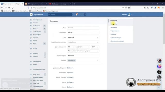
Task: Click the site lock icon in address bar
Action: point(31,8)
